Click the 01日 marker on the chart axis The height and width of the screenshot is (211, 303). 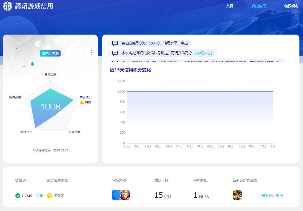click(200, 146)
